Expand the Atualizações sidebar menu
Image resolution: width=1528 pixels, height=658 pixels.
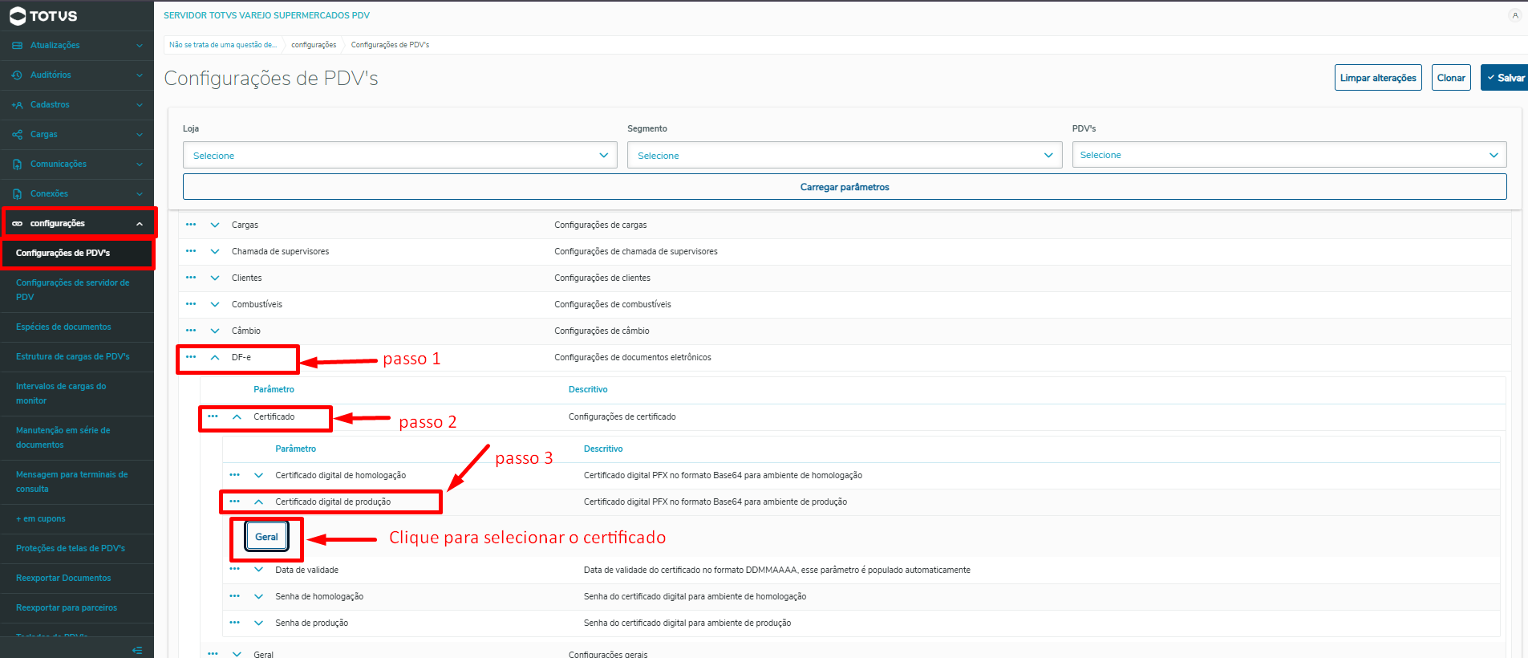140,46
